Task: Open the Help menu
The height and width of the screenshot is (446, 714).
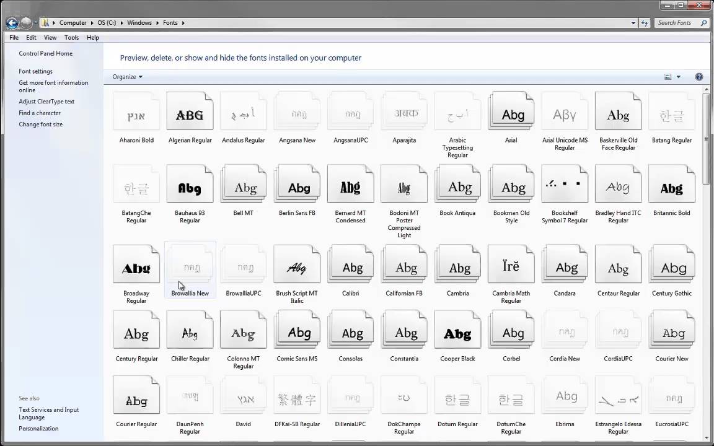Action: point(93,38)
